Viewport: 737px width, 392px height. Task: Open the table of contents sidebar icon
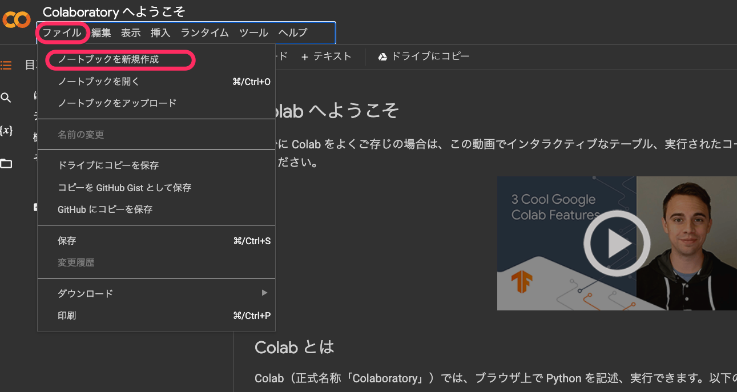pos(6,65)
